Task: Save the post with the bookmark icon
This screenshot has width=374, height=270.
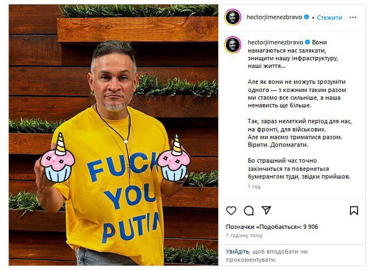Action: pyautogui.click(x=354, y=211)
